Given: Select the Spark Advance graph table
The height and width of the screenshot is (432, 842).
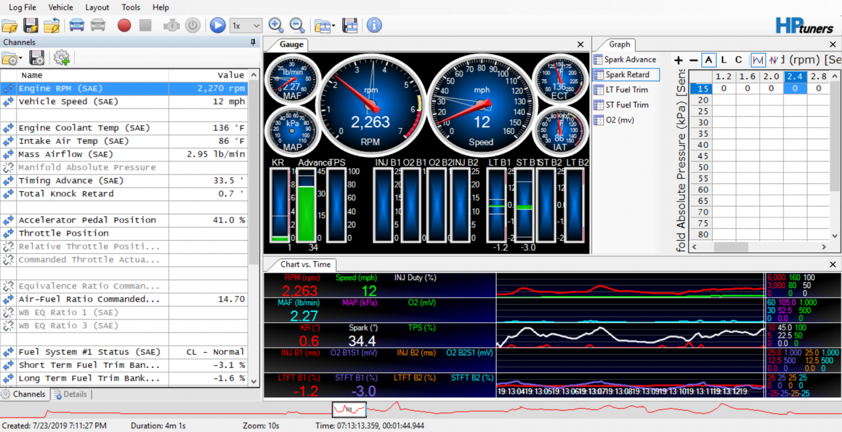Looking at the screenshot, I should pos(625,59).
